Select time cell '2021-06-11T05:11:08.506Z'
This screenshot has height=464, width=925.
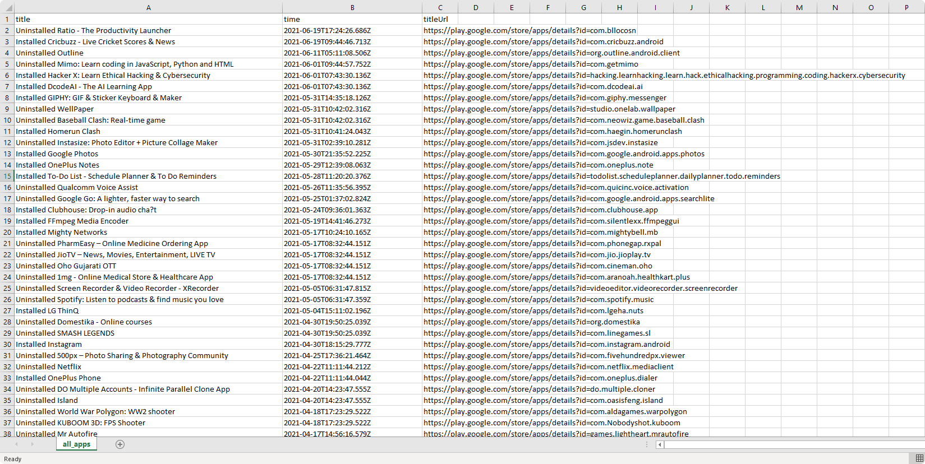coord(352,53)
